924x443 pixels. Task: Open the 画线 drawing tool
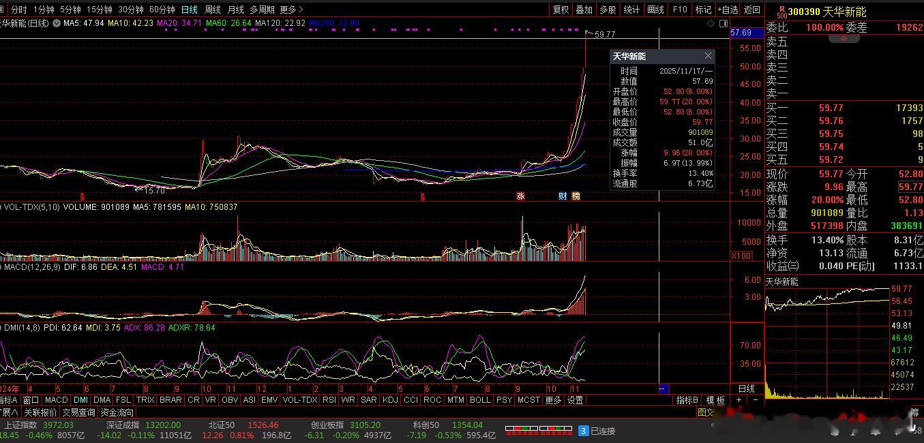click(655, 10)
